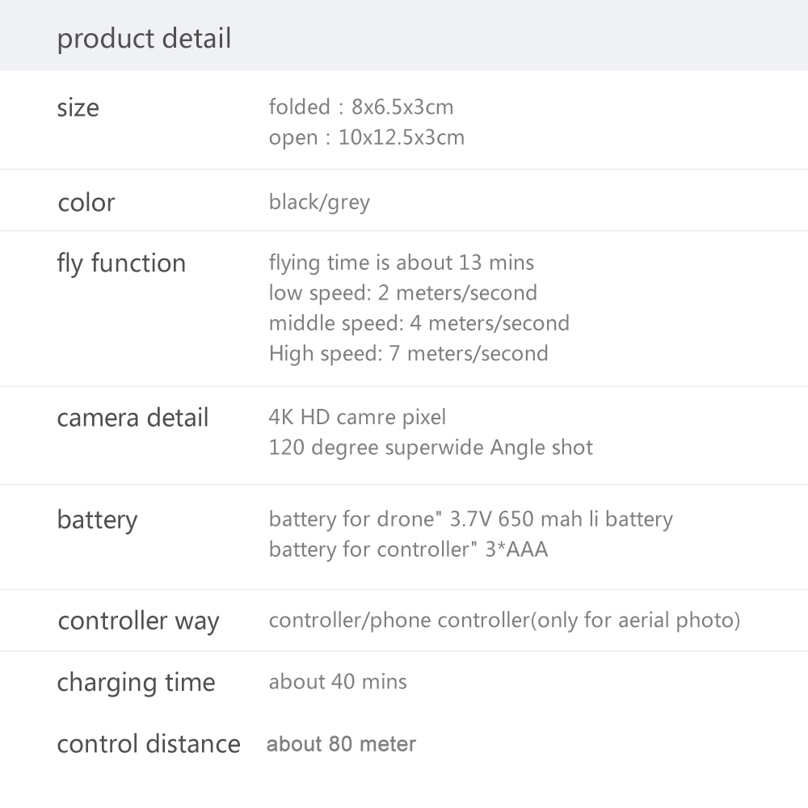Click the 3.7V 650 mah drone battery line
The image size is (808, 808).
pos(470,519)
